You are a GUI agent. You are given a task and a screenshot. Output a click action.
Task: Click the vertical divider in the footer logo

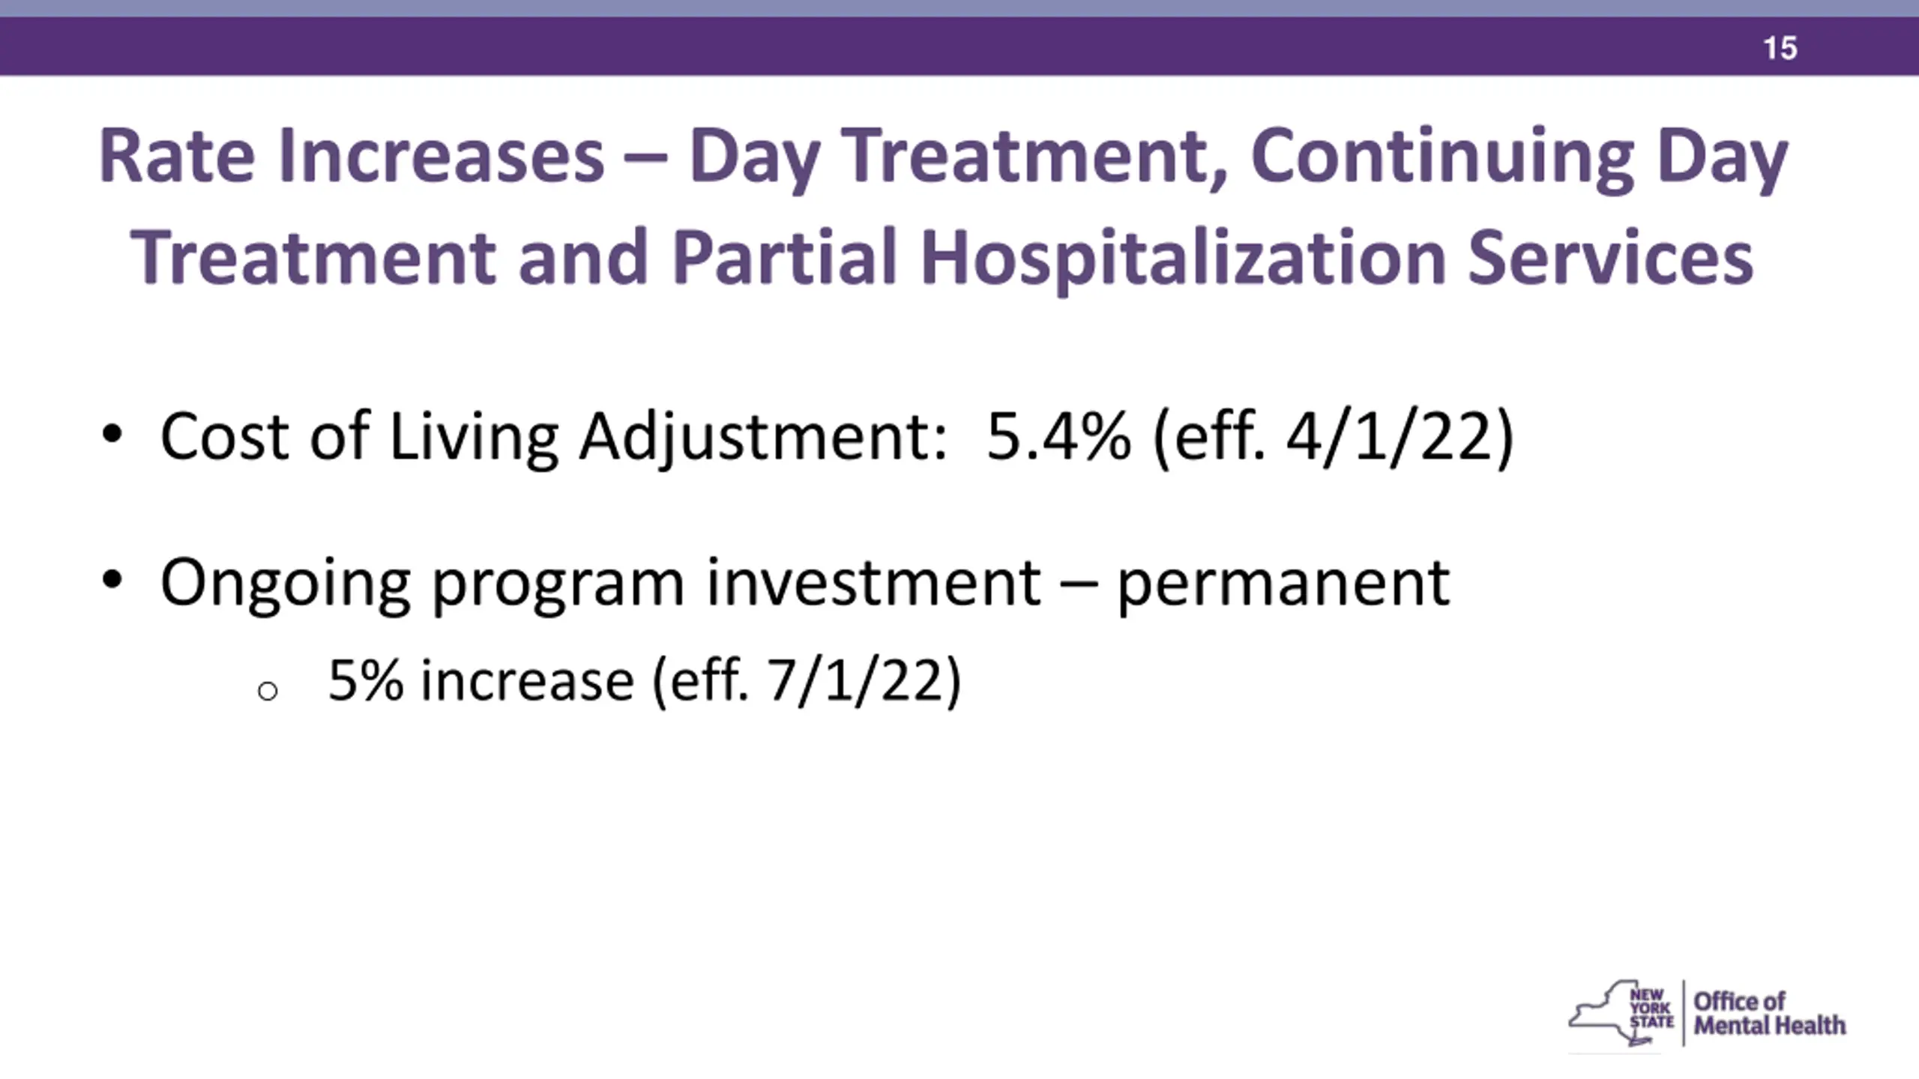[1684, 1013]
